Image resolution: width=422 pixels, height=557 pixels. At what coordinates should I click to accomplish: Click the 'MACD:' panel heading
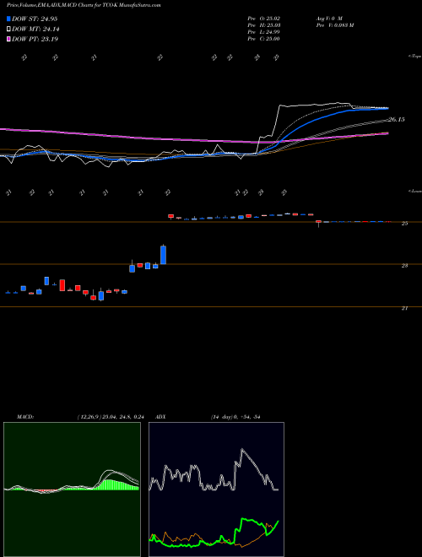pos(25,417)
